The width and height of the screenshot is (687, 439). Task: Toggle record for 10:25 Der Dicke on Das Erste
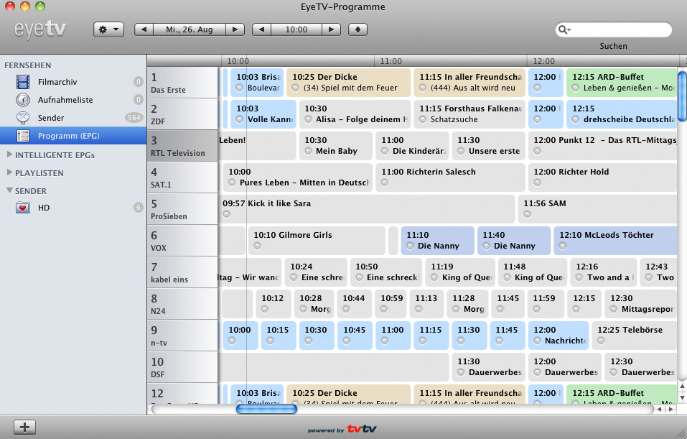[x=295, y=88]
